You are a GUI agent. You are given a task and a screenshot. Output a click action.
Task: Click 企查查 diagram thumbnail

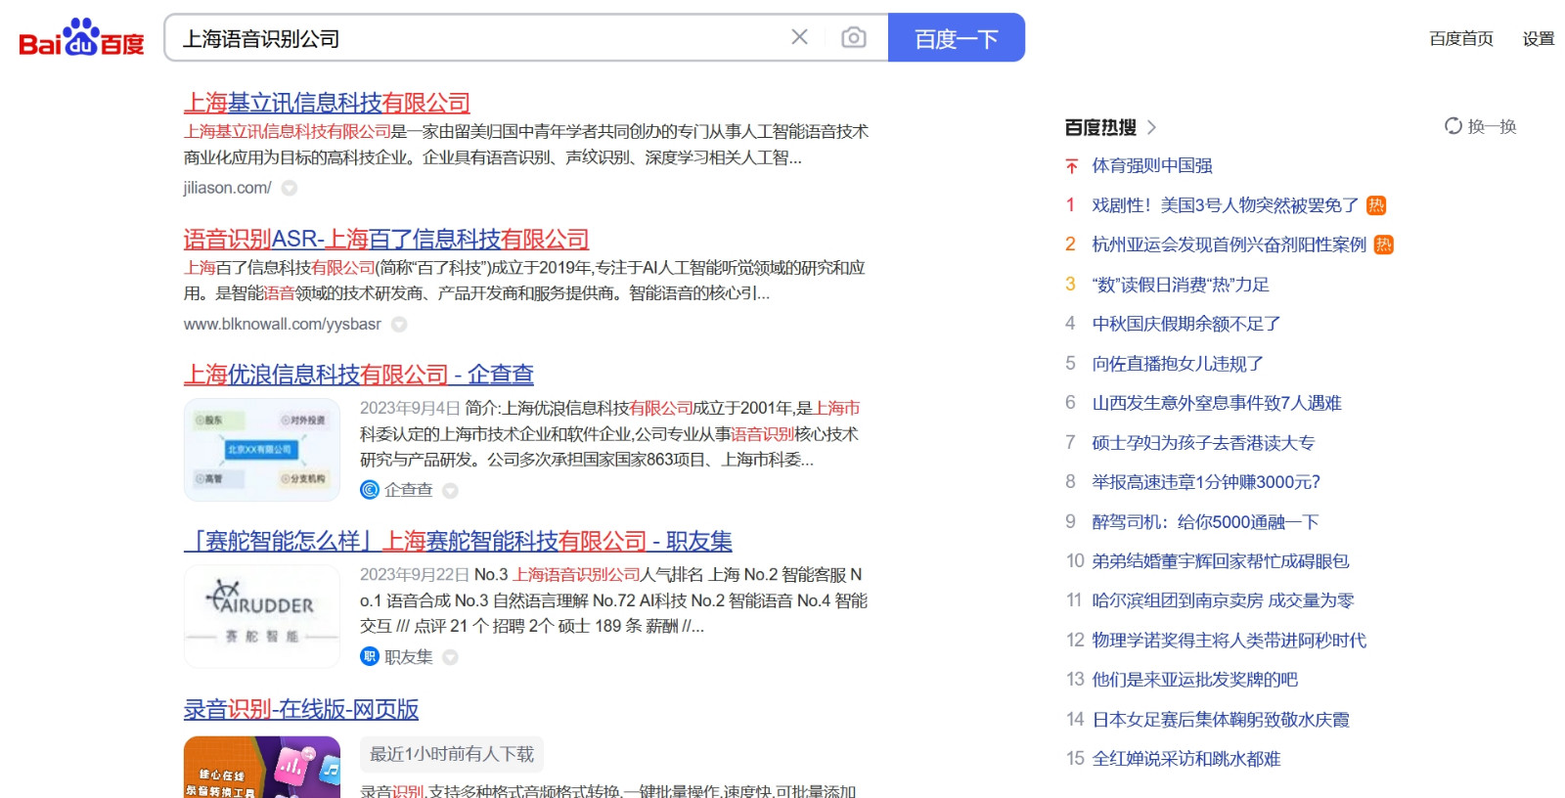262,450
